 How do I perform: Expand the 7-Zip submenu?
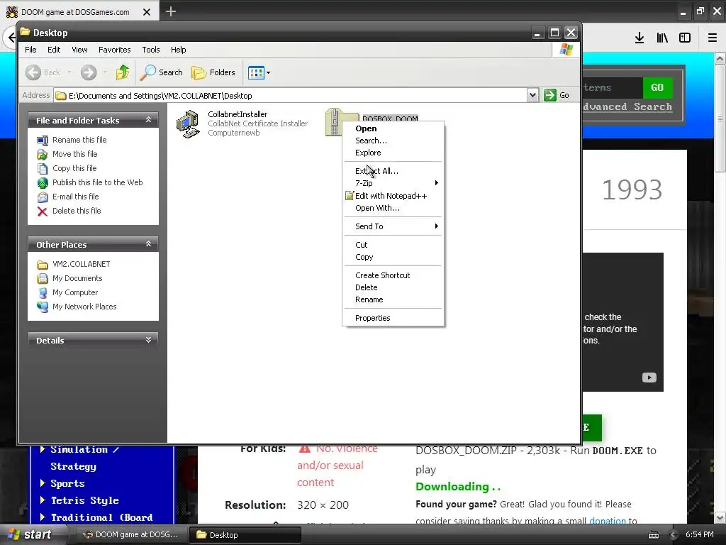[x=393, y=183]
